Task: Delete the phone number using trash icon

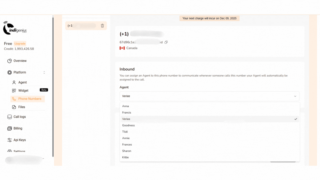Action: 102,26
